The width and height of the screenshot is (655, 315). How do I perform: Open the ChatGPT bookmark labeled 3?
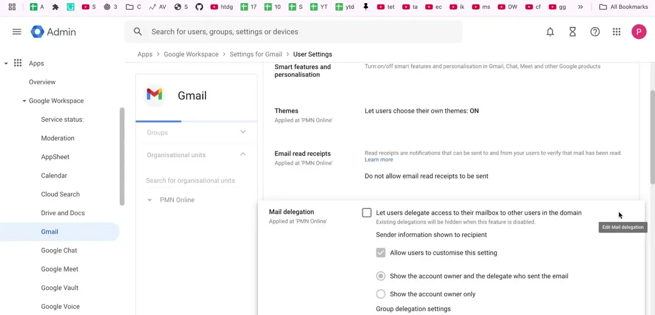click(111, 7)
